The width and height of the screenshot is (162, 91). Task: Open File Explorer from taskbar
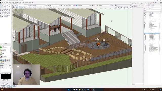coord(79,89)
